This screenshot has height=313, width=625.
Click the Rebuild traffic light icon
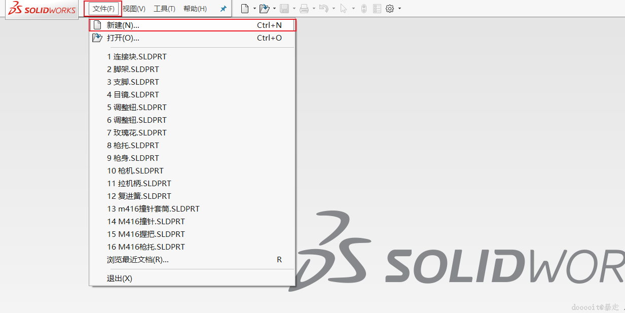363,9
